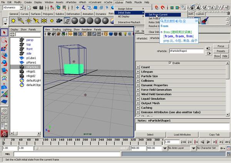The height and width of the screenshot is (163, 231).
Task: Click the Copy Tab button
Action: point(214,135)
